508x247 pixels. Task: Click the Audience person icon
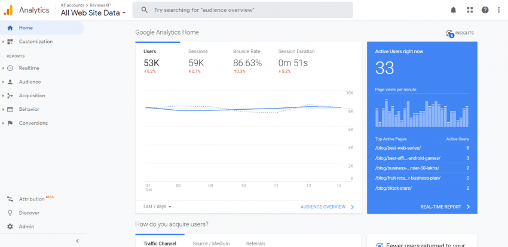click(10, 82)
